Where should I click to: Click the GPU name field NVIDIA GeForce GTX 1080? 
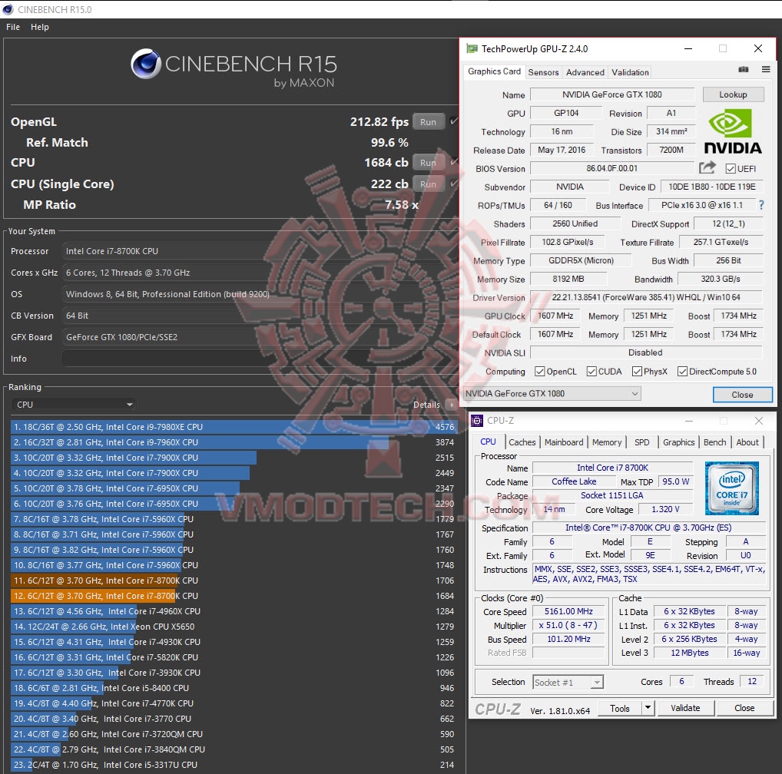coord(612,94)
